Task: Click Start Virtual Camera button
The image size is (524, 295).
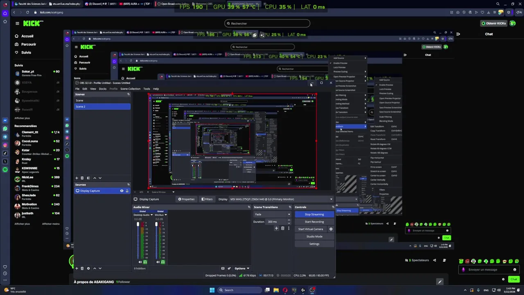Action: (x=311, y=229)
